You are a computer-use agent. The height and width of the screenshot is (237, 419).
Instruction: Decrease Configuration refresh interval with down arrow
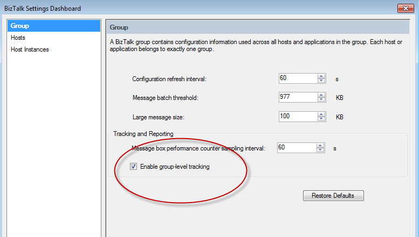point(321,81)
